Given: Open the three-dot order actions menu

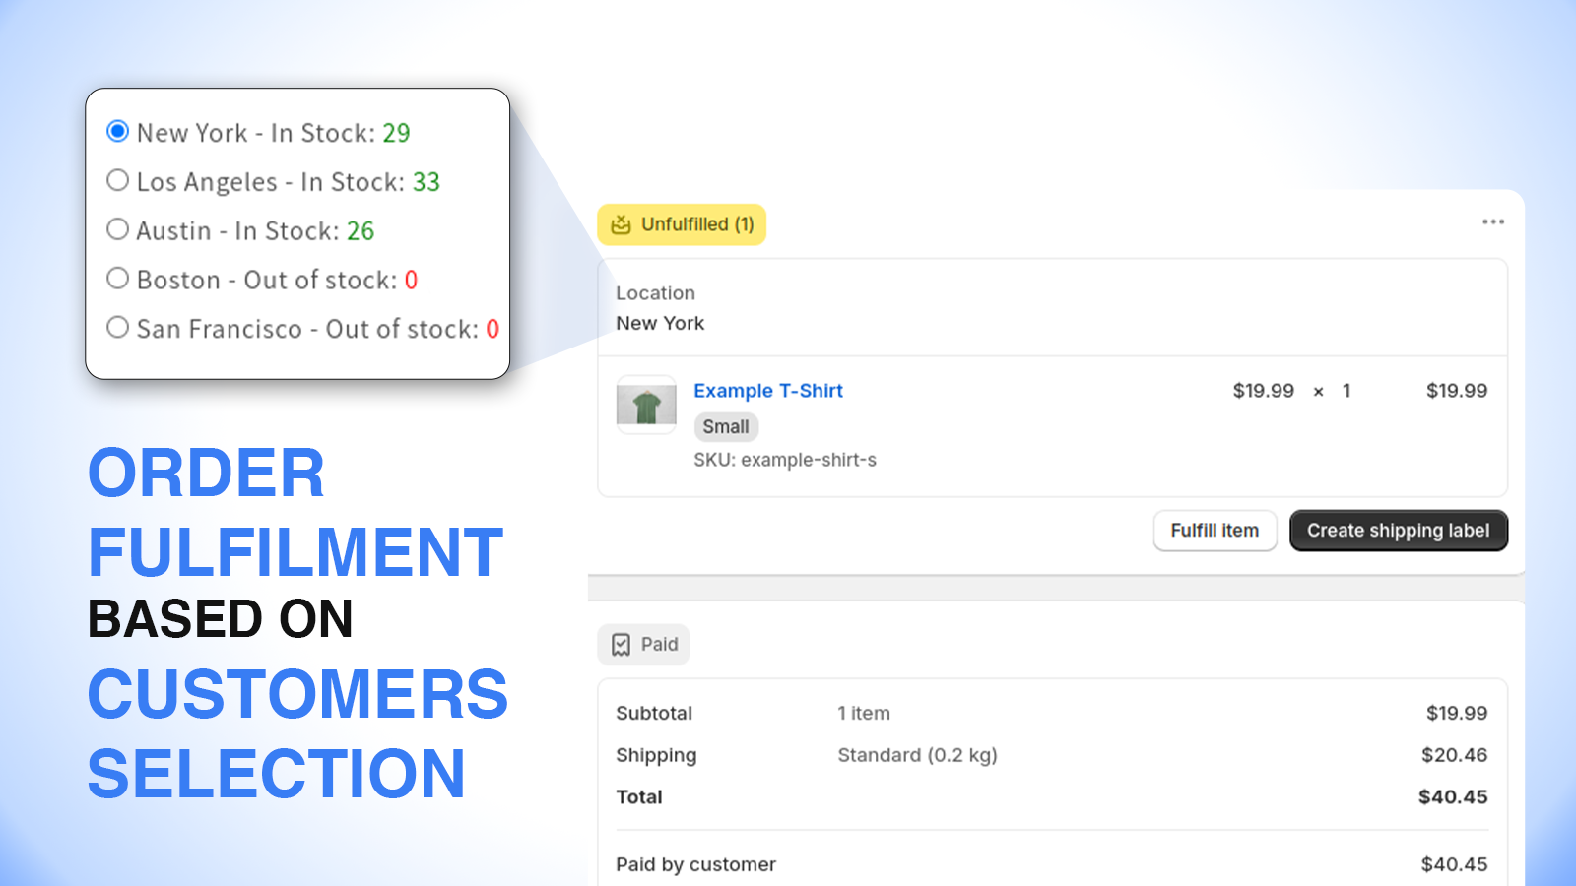Looking at the screenshot, I should (1493, 222).
